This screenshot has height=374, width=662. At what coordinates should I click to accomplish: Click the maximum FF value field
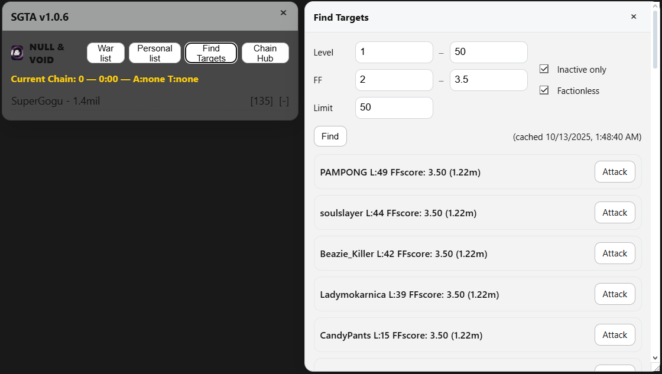coord(488,80)
